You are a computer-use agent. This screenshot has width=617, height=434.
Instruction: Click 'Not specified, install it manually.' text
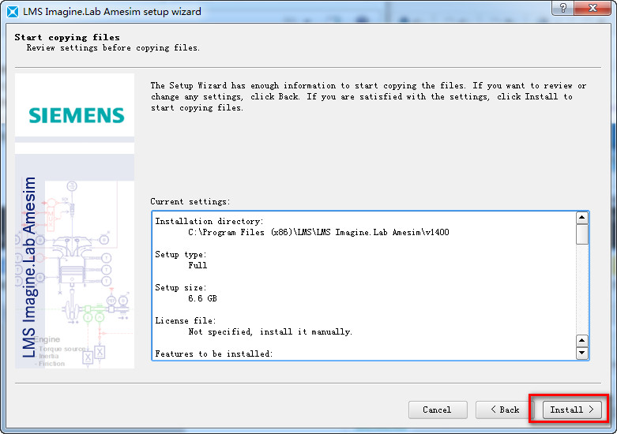[x=270, y=331]
